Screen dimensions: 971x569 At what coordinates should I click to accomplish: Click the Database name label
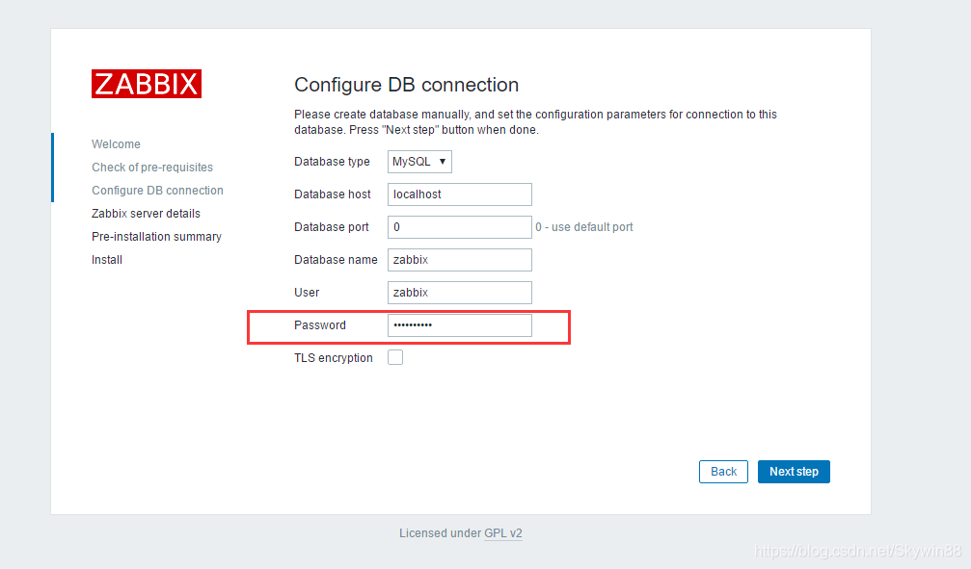pyautogui.click(x=336, y=260)
